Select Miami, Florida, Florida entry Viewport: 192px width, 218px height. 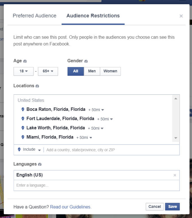[x=50, y=137]
